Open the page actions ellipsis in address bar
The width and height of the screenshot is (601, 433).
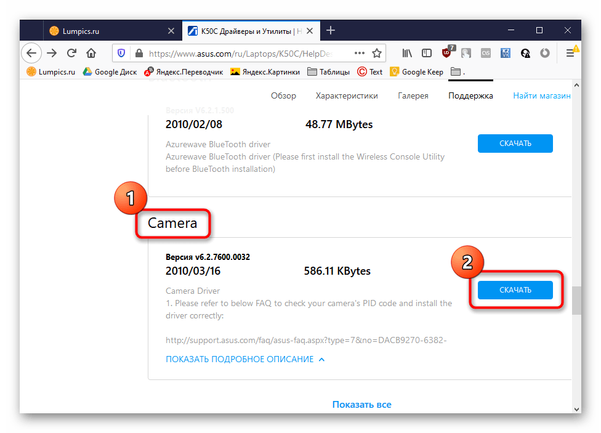tap(359, 54)
